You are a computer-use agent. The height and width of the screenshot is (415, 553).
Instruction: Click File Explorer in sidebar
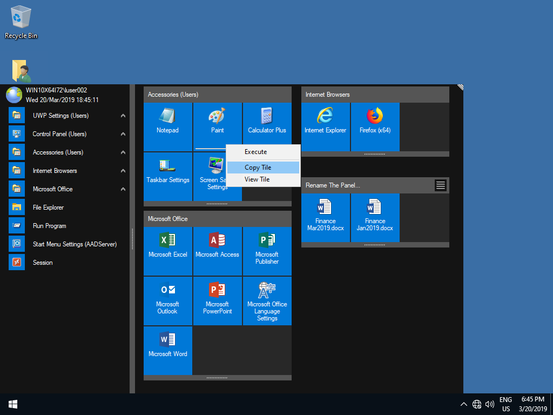click(48, 207)
